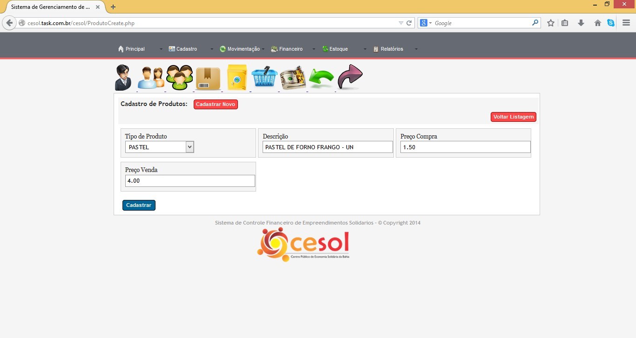The width and height of the screenshot is (636, 338).
Task: Click the Cadastrar Novo button
Action: pos(216,105)
